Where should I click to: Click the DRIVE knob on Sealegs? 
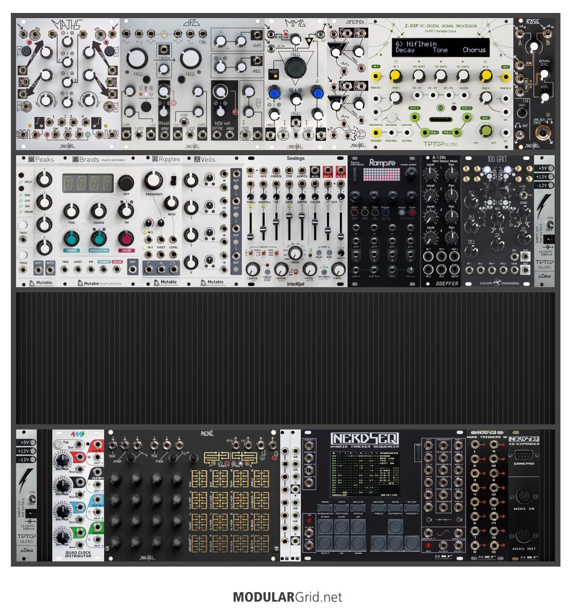[x=253, y=269]
